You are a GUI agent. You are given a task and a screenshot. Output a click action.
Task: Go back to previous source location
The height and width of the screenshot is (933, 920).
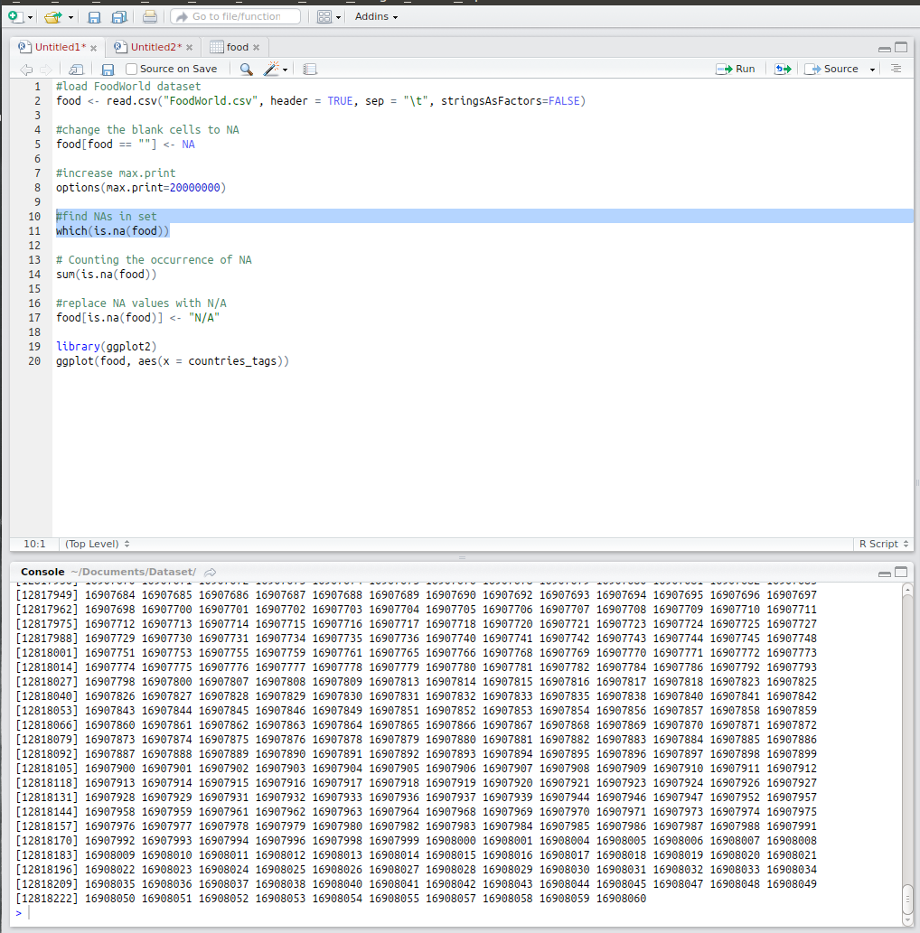(26, 70)
